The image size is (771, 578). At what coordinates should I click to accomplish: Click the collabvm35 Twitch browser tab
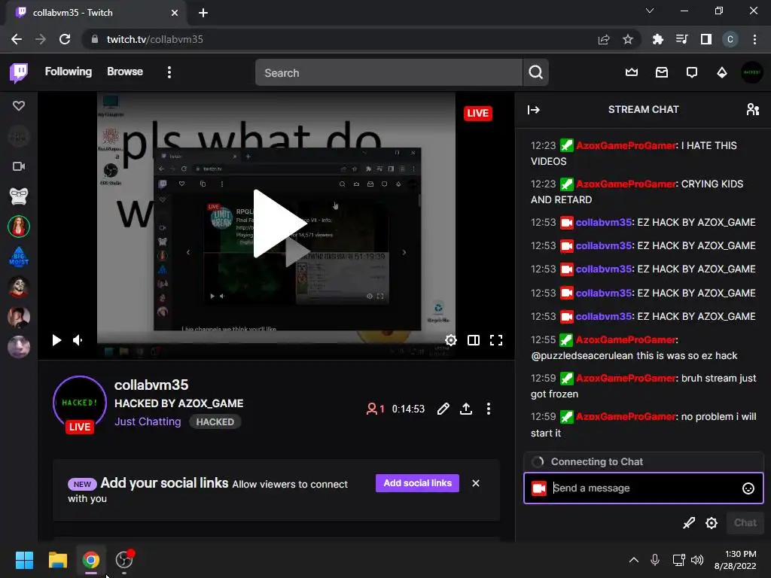click(x=96, y=13)
